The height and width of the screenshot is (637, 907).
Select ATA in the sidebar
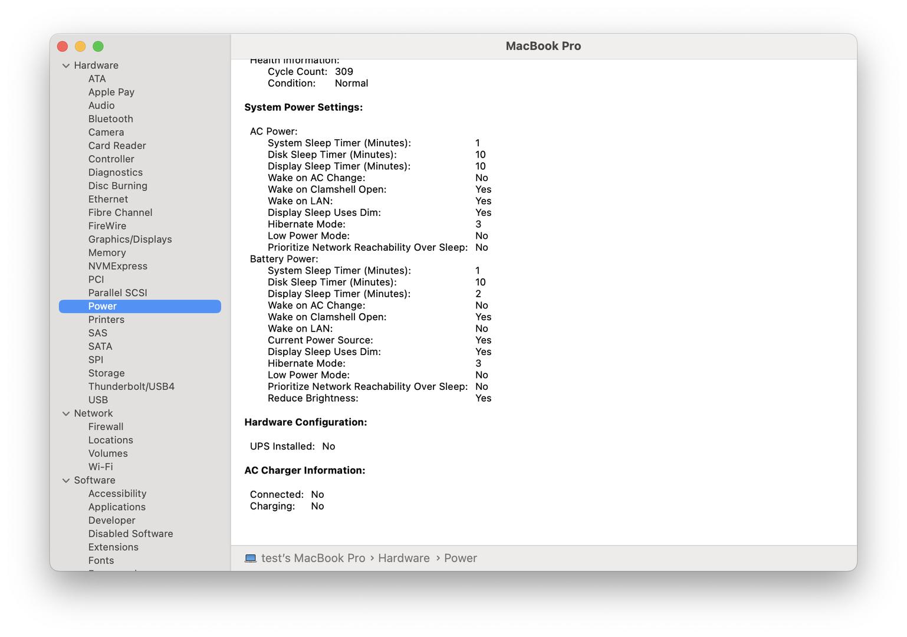coord(97,78)
